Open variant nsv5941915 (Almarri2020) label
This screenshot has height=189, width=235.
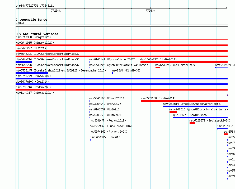(x=35, y=43)
